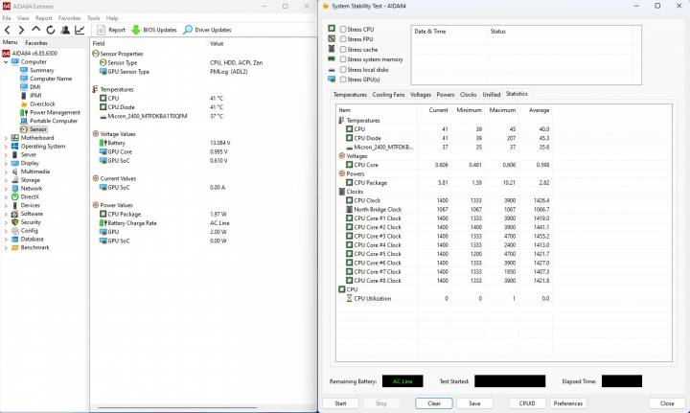The height and width of the screenshot is (413, 690).
Task: Click the Report toolbar button
Action: (111, 30)
